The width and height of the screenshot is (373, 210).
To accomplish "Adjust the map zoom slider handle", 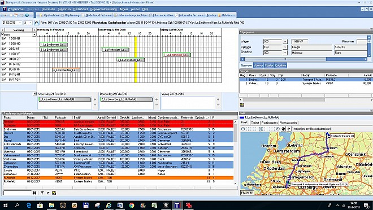I will coord(261,129).
